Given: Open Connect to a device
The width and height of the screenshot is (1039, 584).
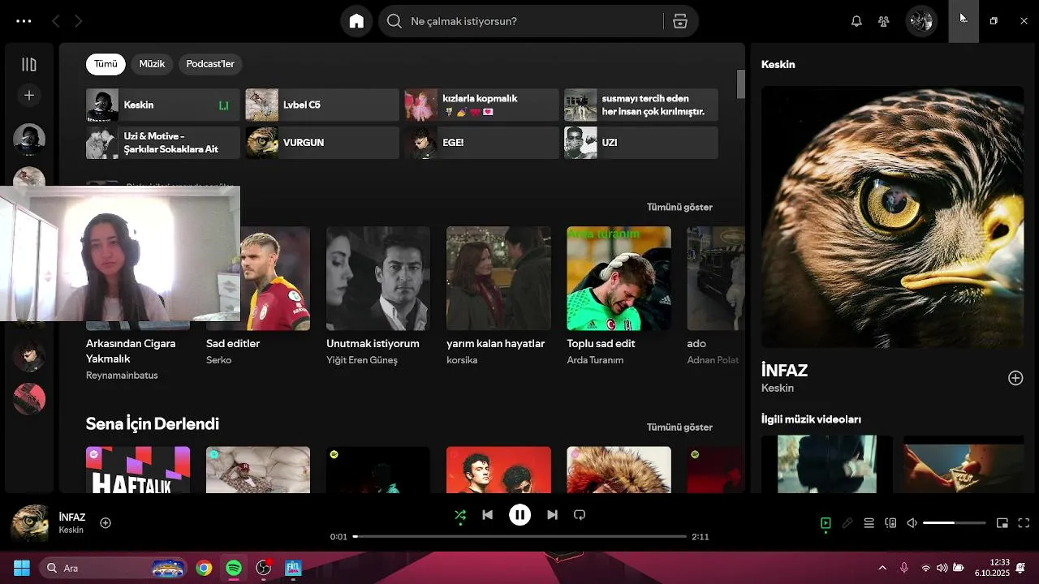Looking at the screenshot, I should tap(890, 523).
